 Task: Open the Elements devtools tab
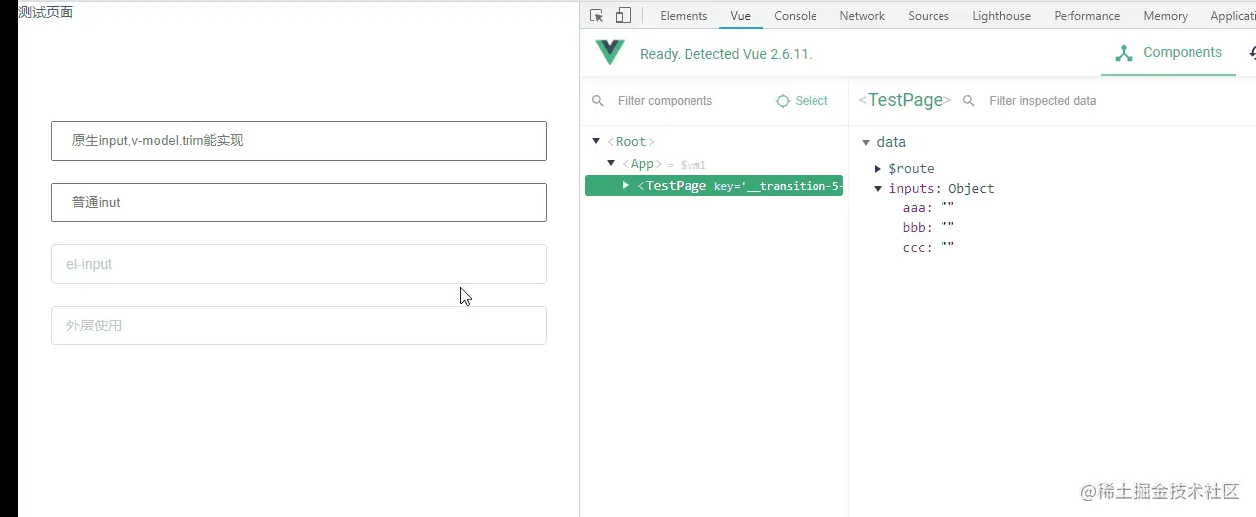[684, 16]
